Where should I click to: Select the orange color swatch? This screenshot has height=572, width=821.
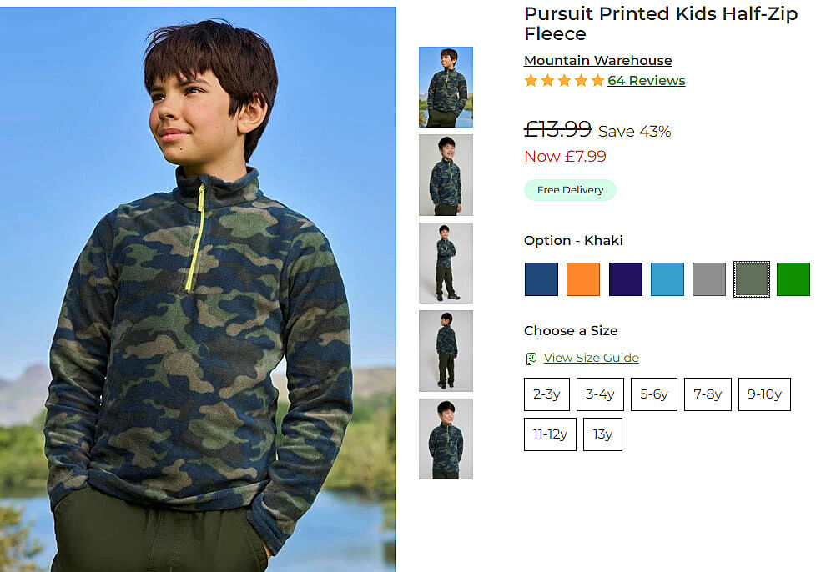coord(583,279)
